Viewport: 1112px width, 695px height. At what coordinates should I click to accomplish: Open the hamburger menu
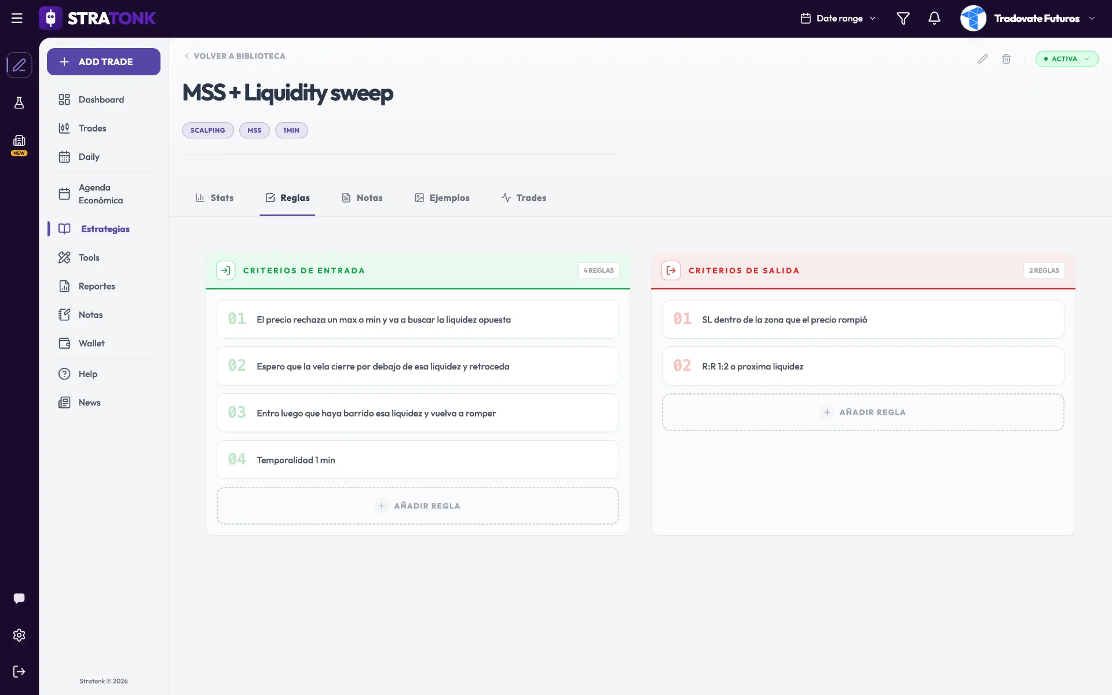point(17,19)
